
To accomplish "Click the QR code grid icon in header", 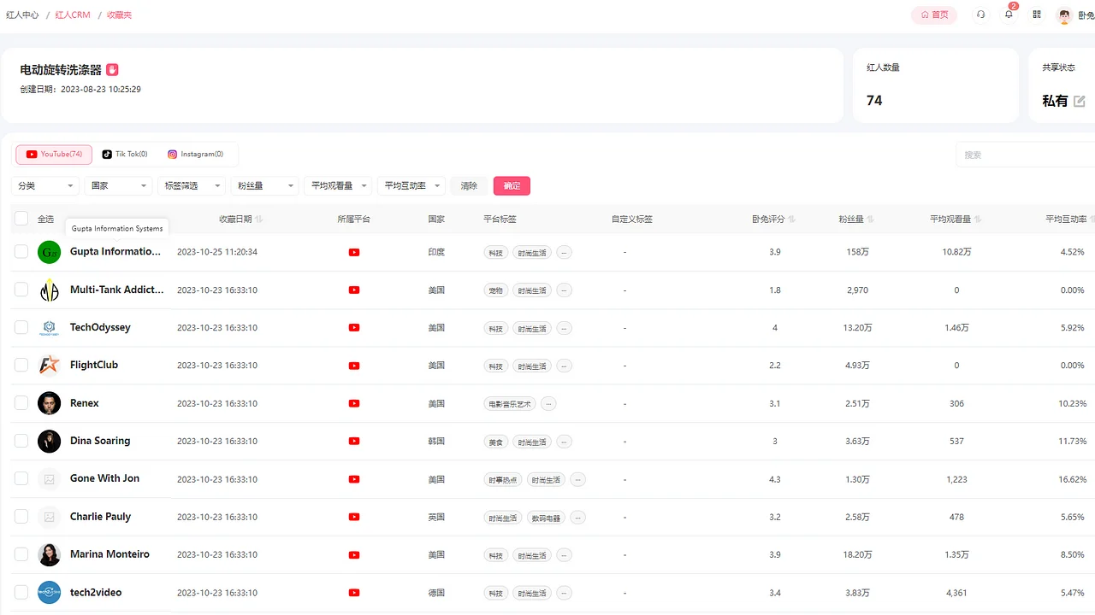I will click(x=1036, y=15).
